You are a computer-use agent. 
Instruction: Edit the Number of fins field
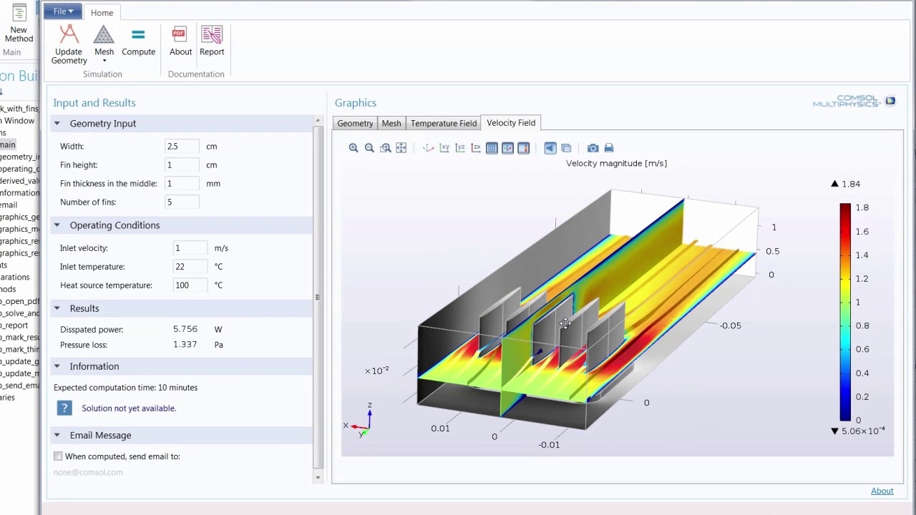182,202
